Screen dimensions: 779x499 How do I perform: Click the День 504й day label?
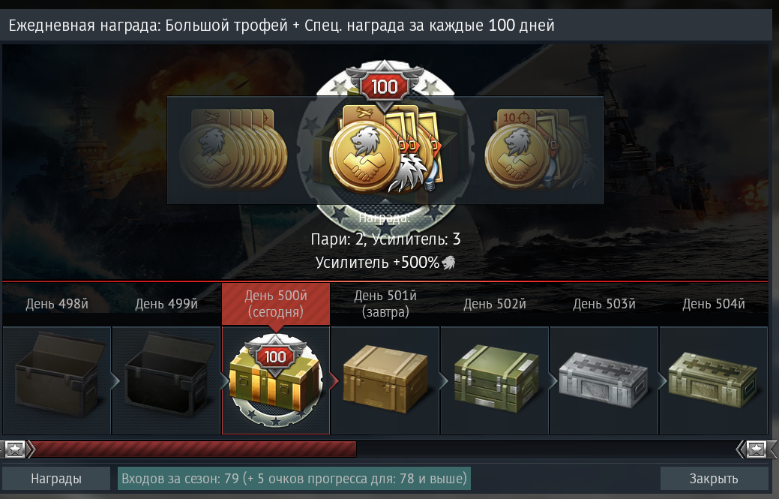point(714,304)
